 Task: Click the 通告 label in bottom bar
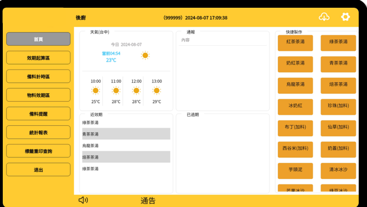[148, 201]
